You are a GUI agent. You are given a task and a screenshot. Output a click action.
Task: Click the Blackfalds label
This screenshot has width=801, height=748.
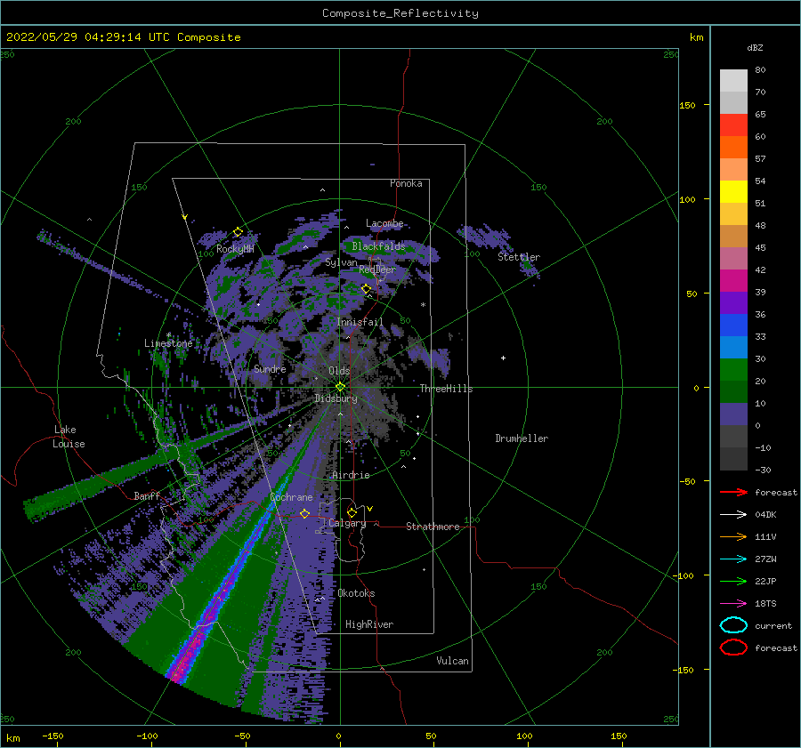378,246
